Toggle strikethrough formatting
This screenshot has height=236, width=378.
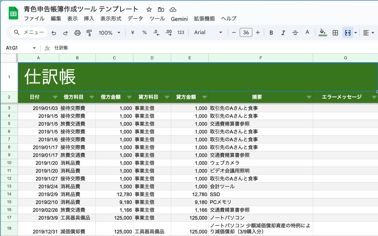(295, 33)
